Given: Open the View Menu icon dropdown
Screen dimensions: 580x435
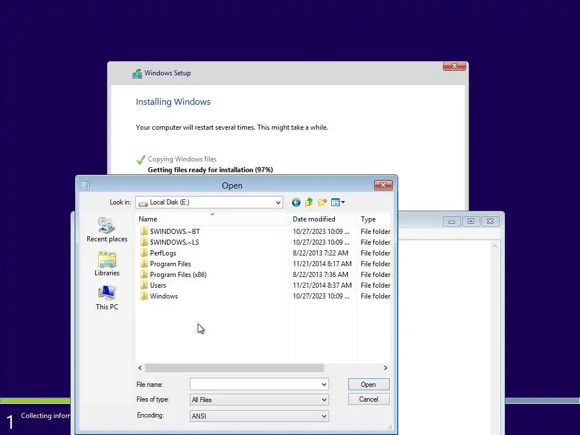Looking at the screenshot, I should point(338,202).
